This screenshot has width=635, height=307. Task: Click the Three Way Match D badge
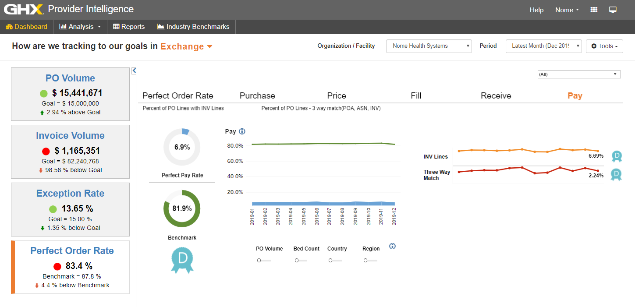(616, 175)
